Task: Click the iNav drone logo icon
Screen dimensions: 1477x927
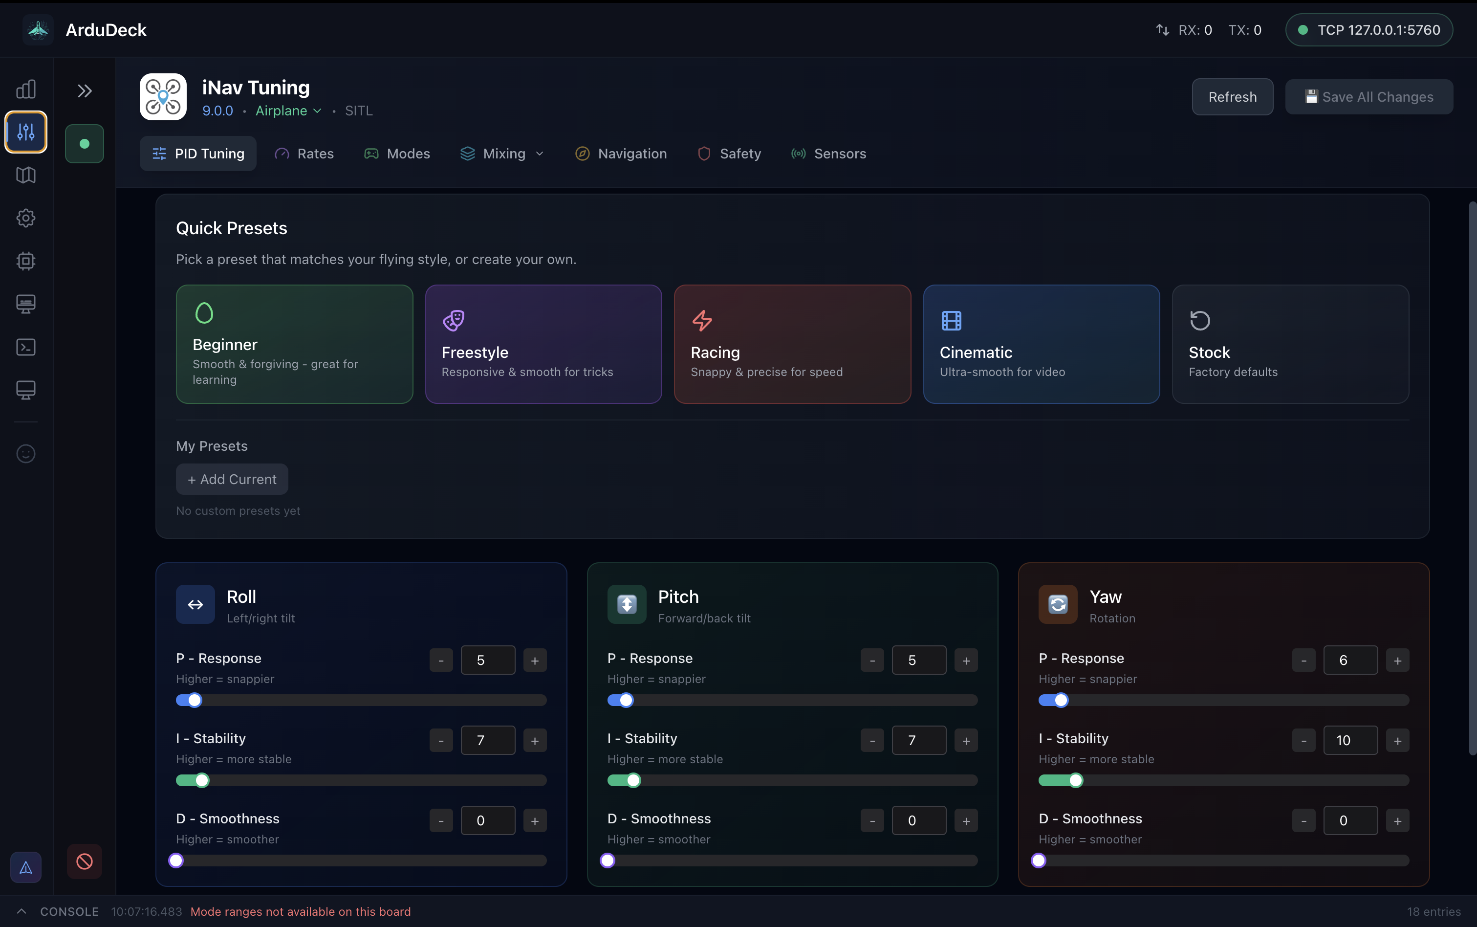Action: point(163,97)
